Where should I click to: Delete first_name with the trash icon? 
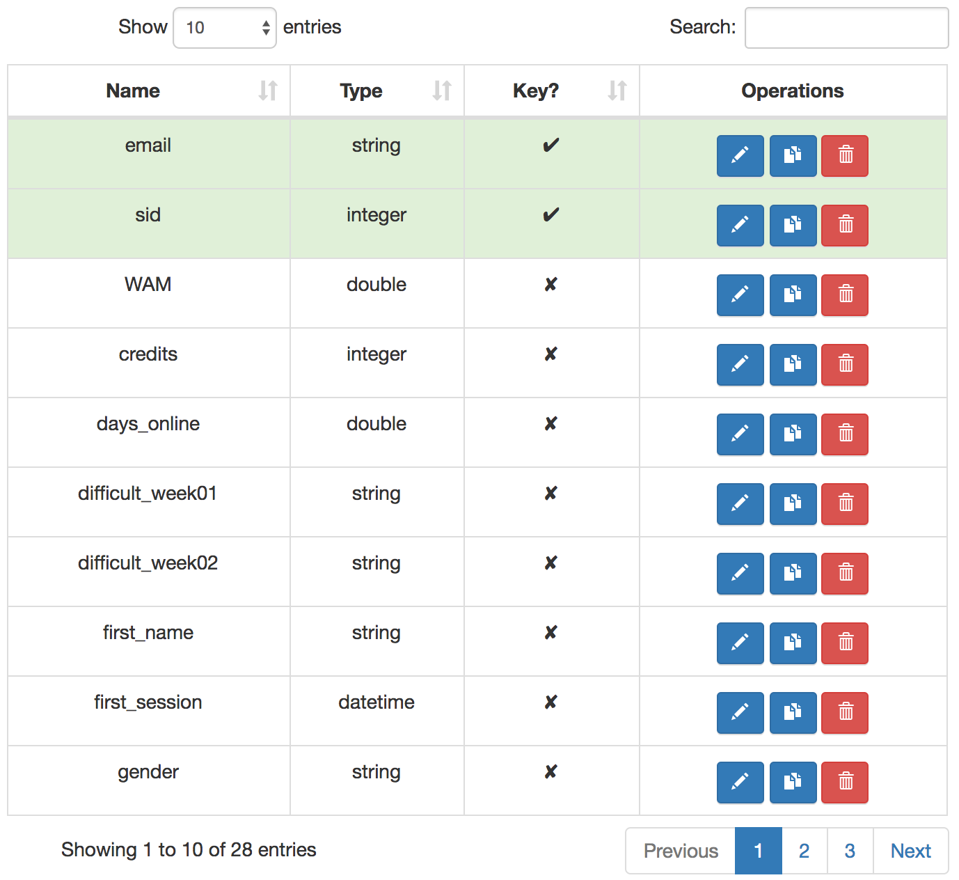845,643
